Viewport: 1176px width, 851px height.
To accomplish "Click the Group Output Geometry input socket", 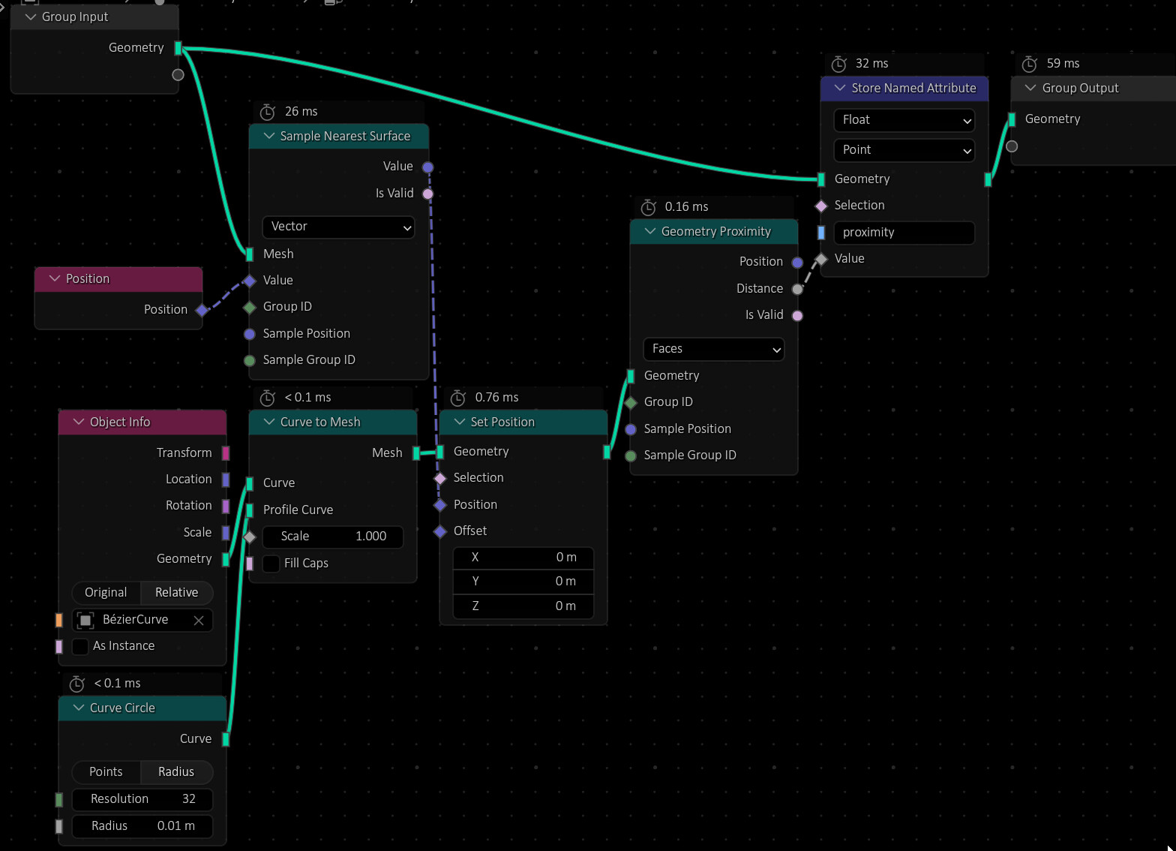I will click(x=1012, y=119).
